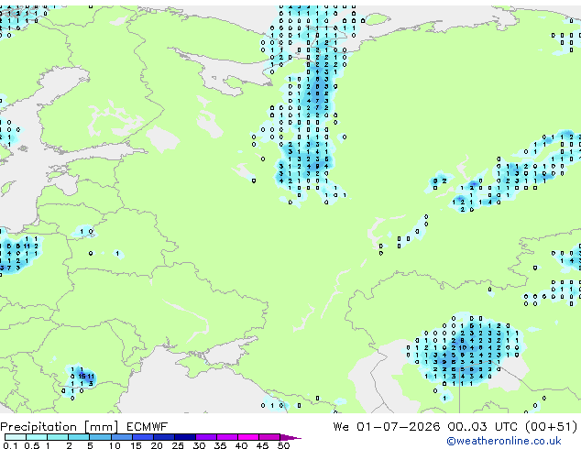Click the legend swatch between 0.1 and 0.5
The height and width of the screenshot is (449, 581).
[16, 437]
